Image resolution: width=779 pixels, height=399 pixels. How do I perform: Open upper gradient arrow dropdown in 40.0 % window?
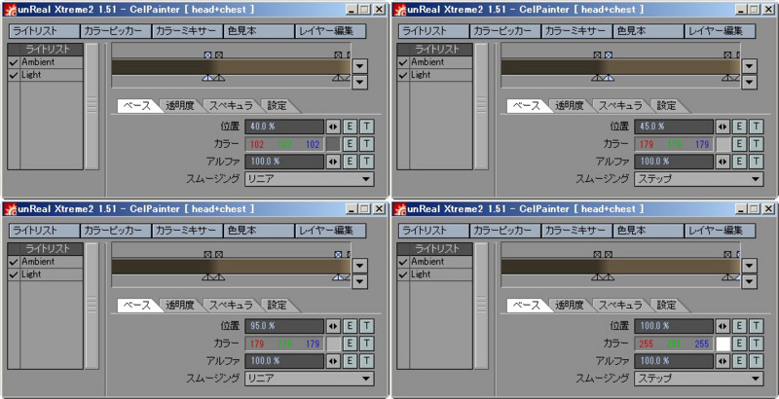coord(360,66)
